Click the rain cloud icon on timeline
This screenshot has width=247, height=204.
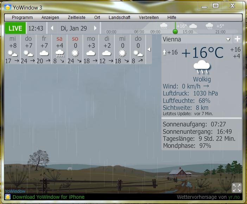pos(164,26)
